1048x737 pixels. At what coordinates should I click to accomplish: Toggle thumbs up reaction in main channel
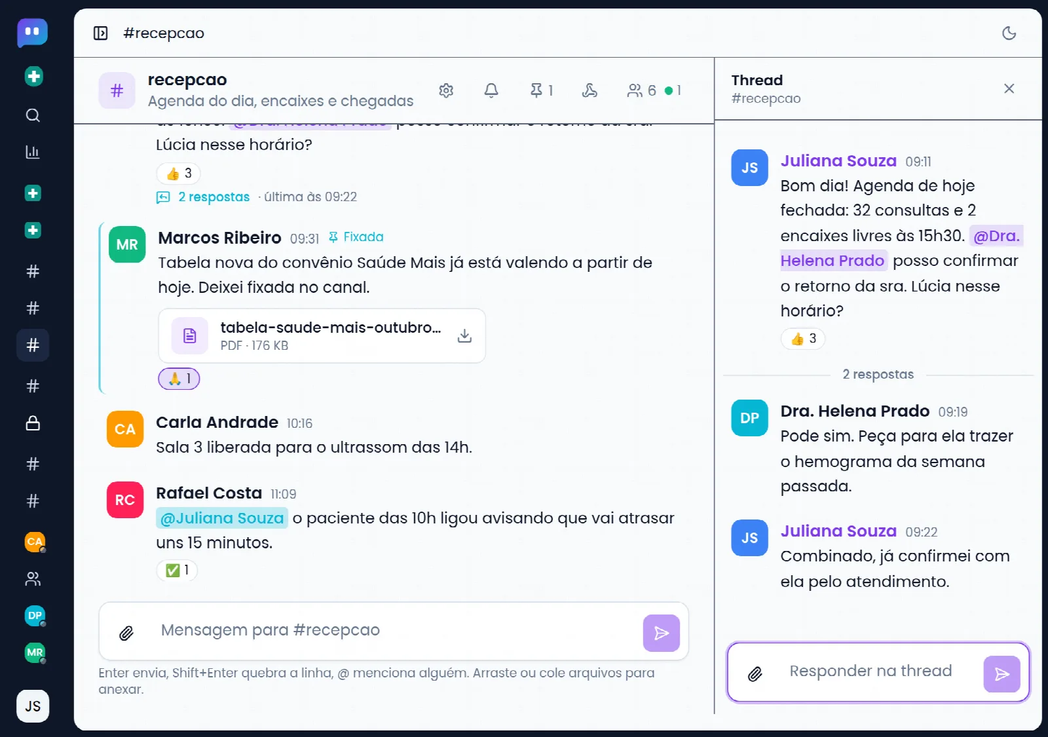coord(178,173)
